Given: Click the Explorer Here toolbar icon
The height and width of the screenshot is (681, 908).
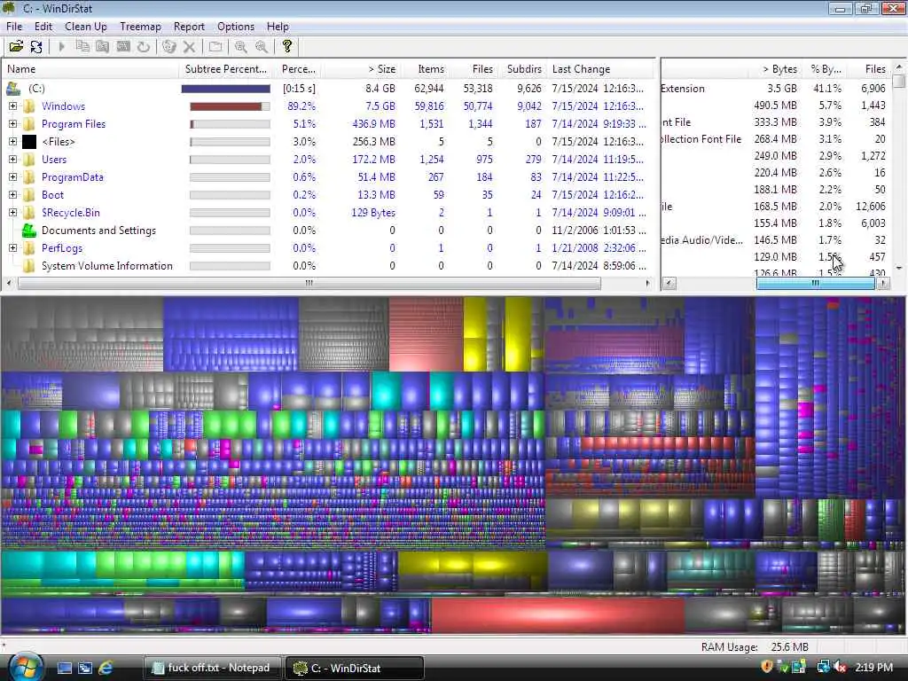Looking at the screenshot, I should (103, 47).
